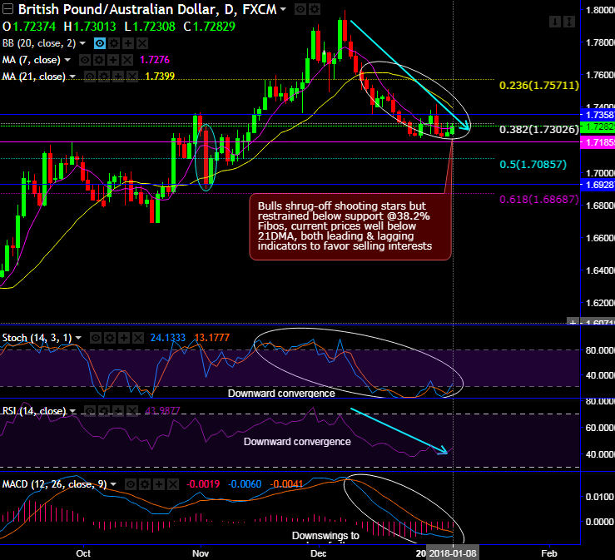This screenshot has width=615, height=560.
Task: Open the GBP/AUD symbol title dropdown arrow
Action: tap(283, 9)
